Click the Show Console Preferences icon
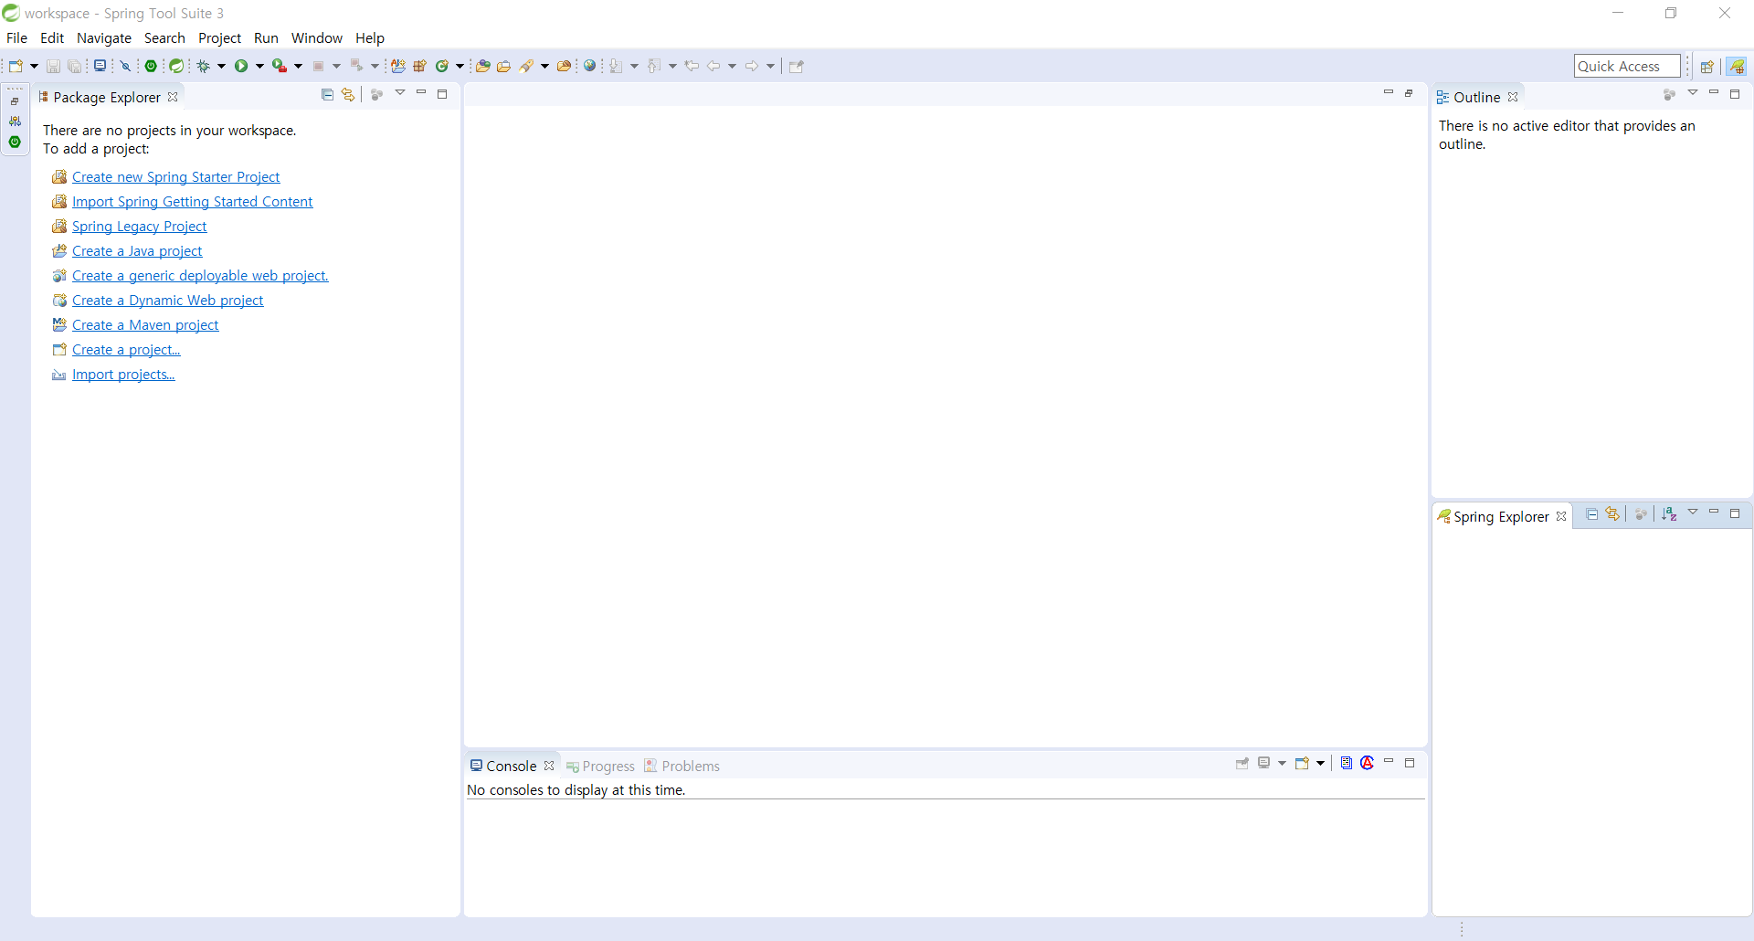 pyautogui.click(x=1347, y=763)
